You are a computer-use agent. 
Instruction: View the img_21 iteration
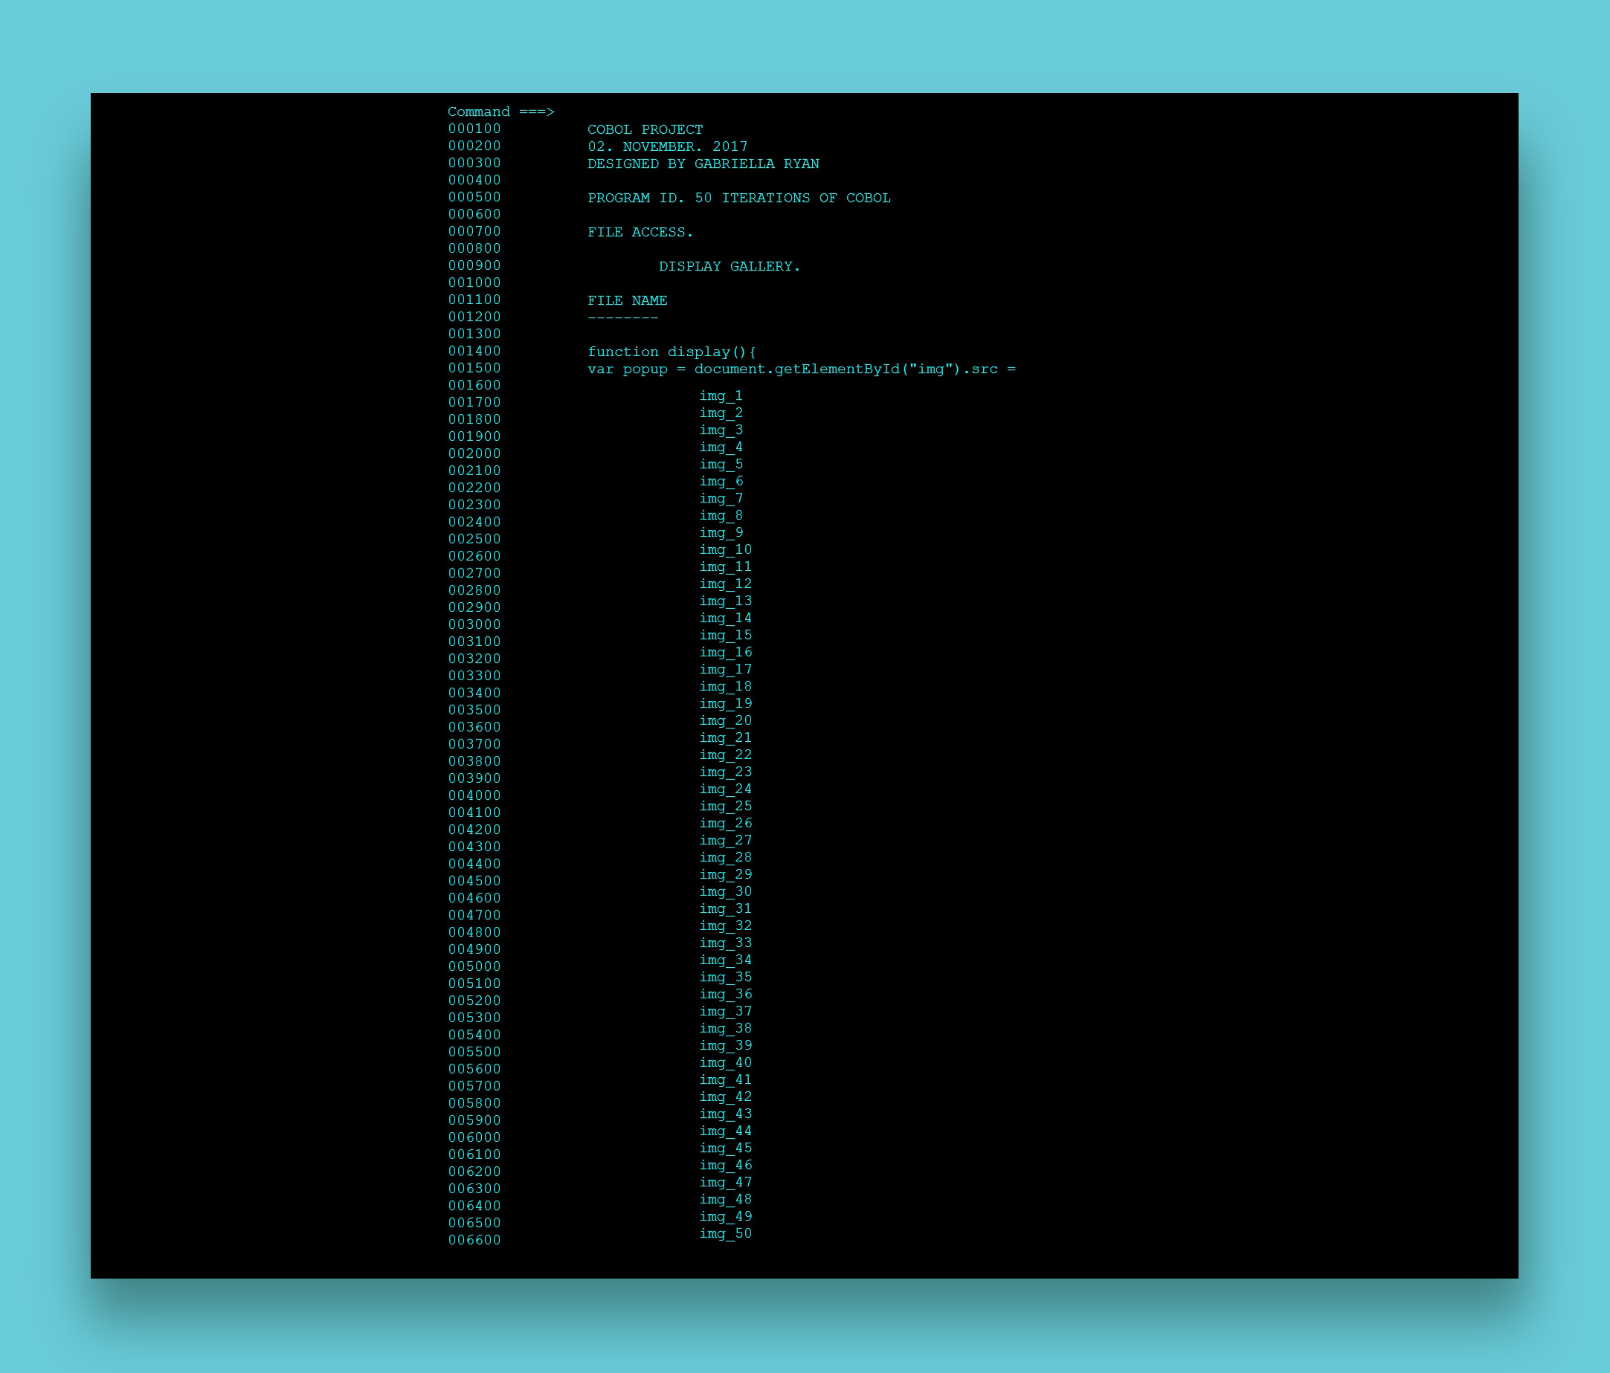[x=725, y=737]
